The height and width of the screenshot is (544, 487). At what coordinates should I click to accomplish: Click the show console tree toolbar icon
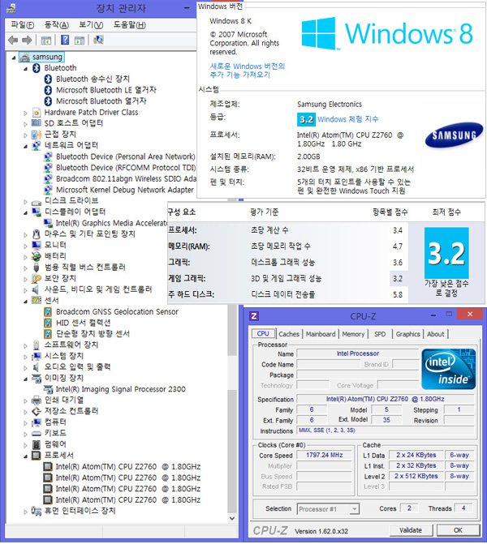pos(45,41)
